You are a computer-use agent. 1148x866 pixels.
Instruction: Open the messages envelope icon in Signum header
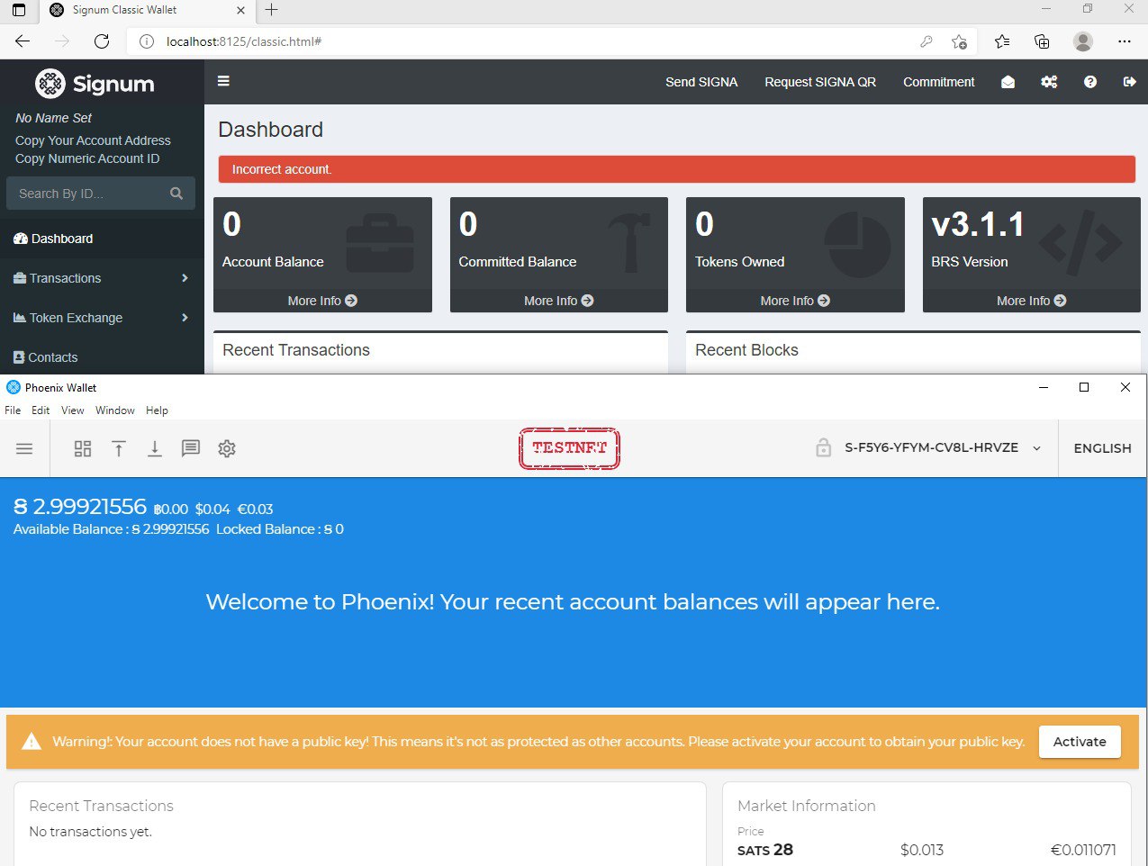click(1008, 82)
